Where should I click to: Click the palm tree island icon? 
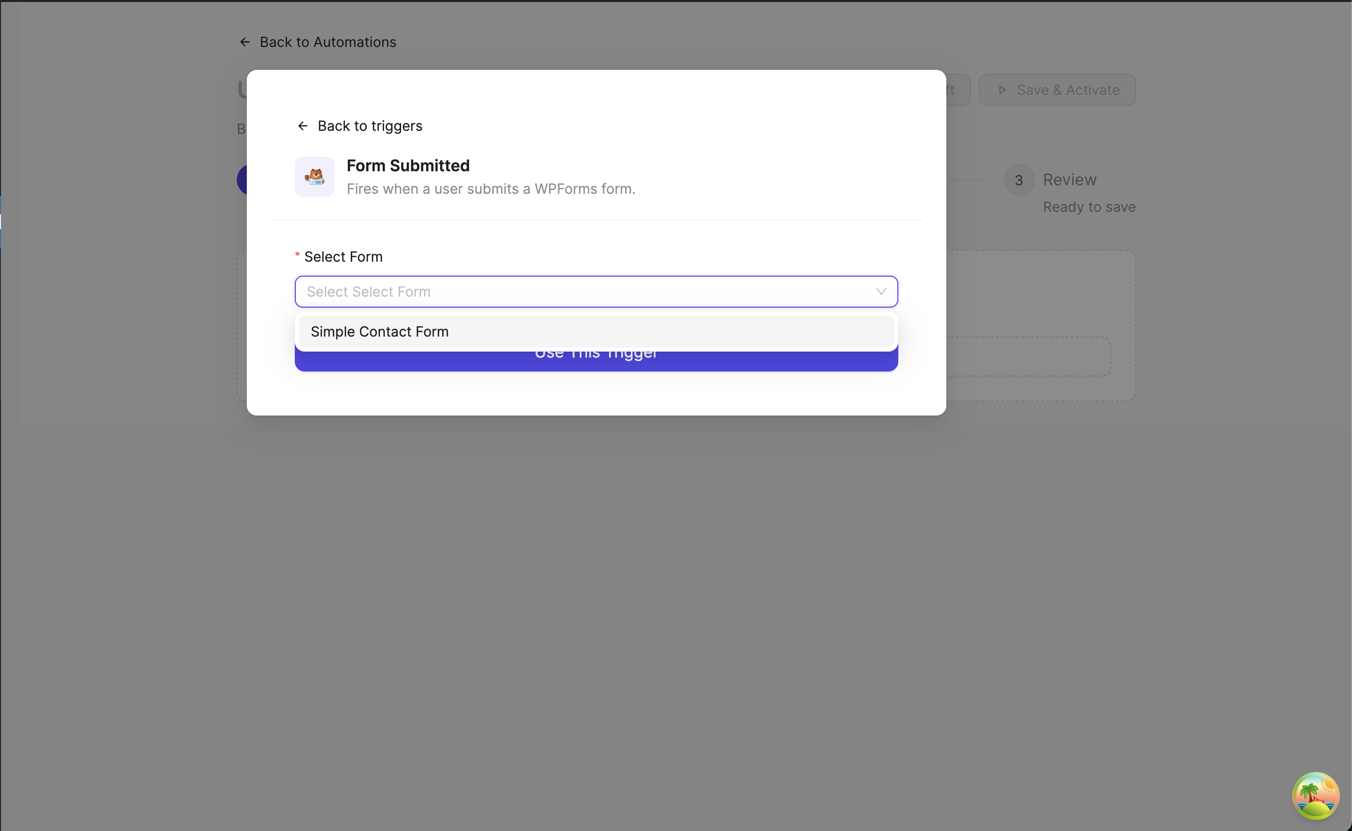(1315, 796)
